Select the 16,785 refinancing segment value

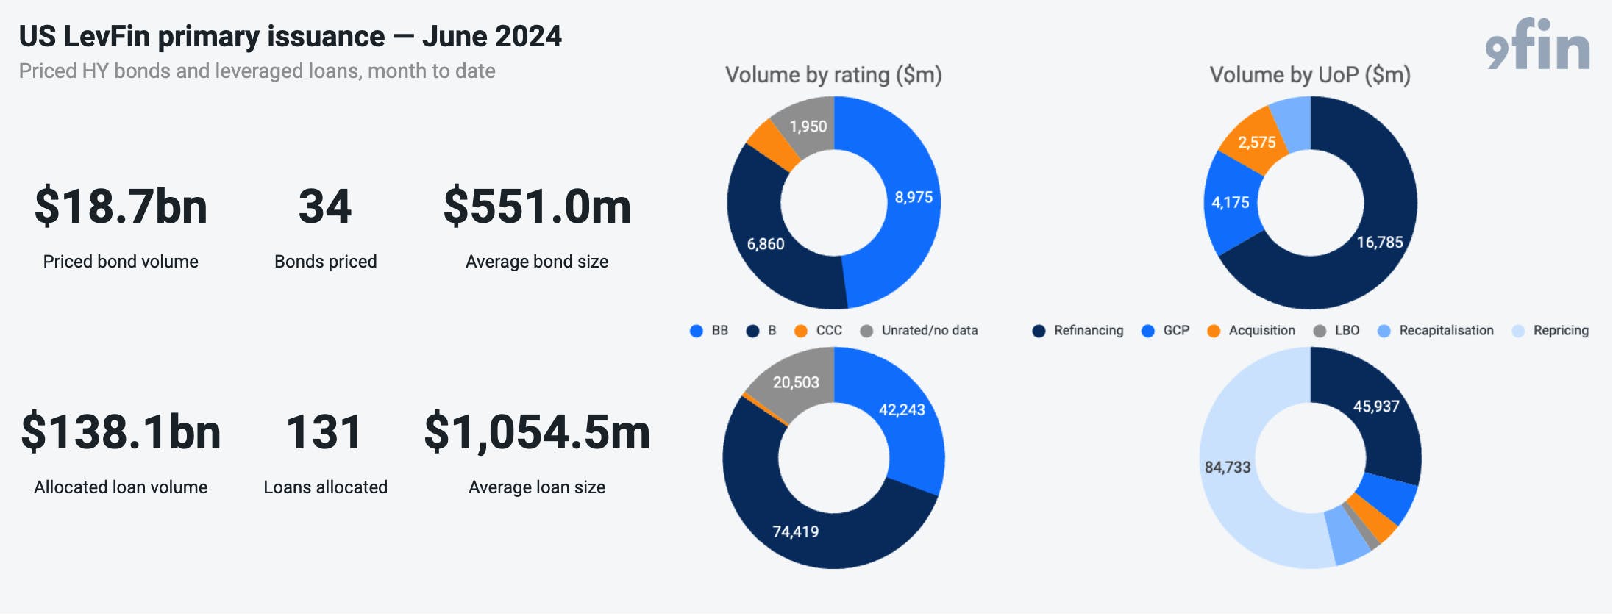pyautogui.click(x=1380, y=243)
